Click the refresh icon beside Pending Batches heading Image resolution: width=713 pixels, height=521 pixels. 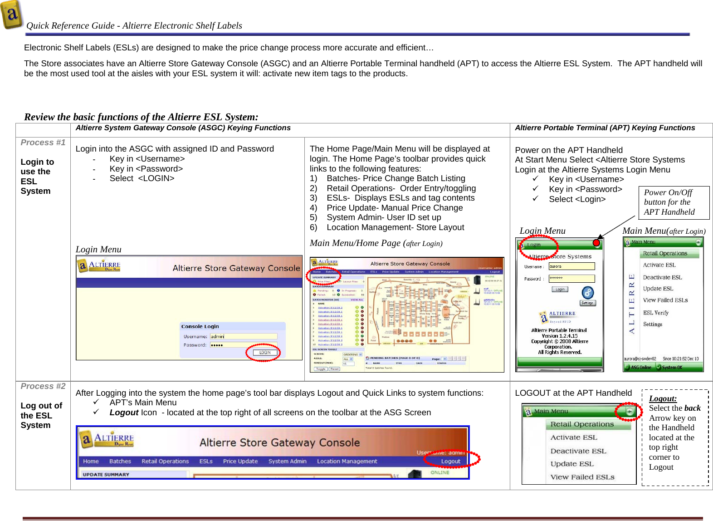367,358
